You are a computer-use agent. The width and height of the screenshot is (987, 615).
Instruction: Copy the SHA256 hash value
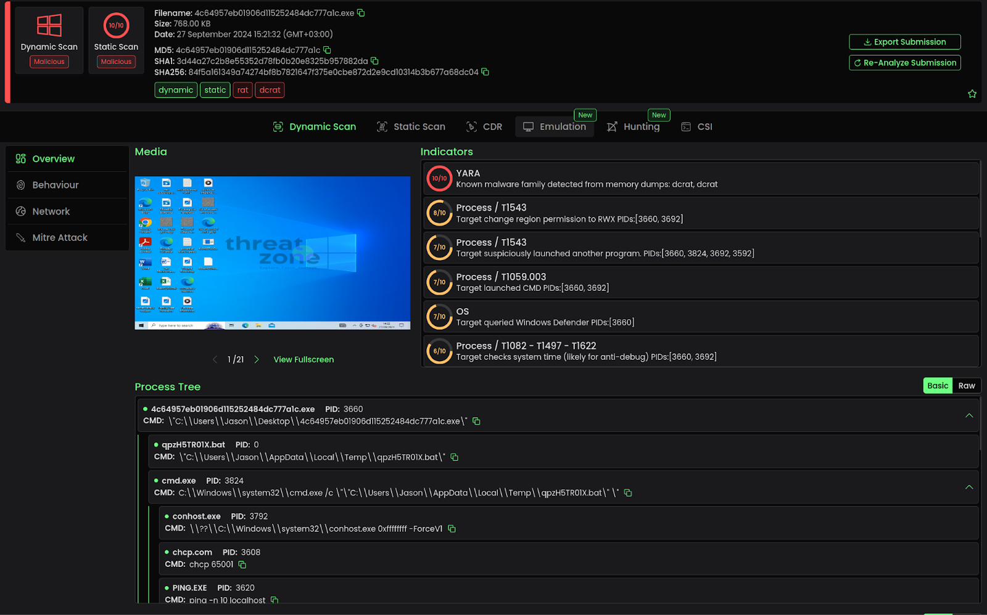point(485,72)
